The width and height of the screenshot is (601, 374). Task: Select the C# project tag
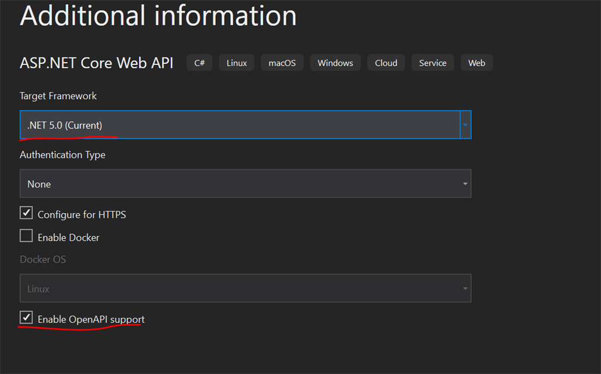coord(199,63)
